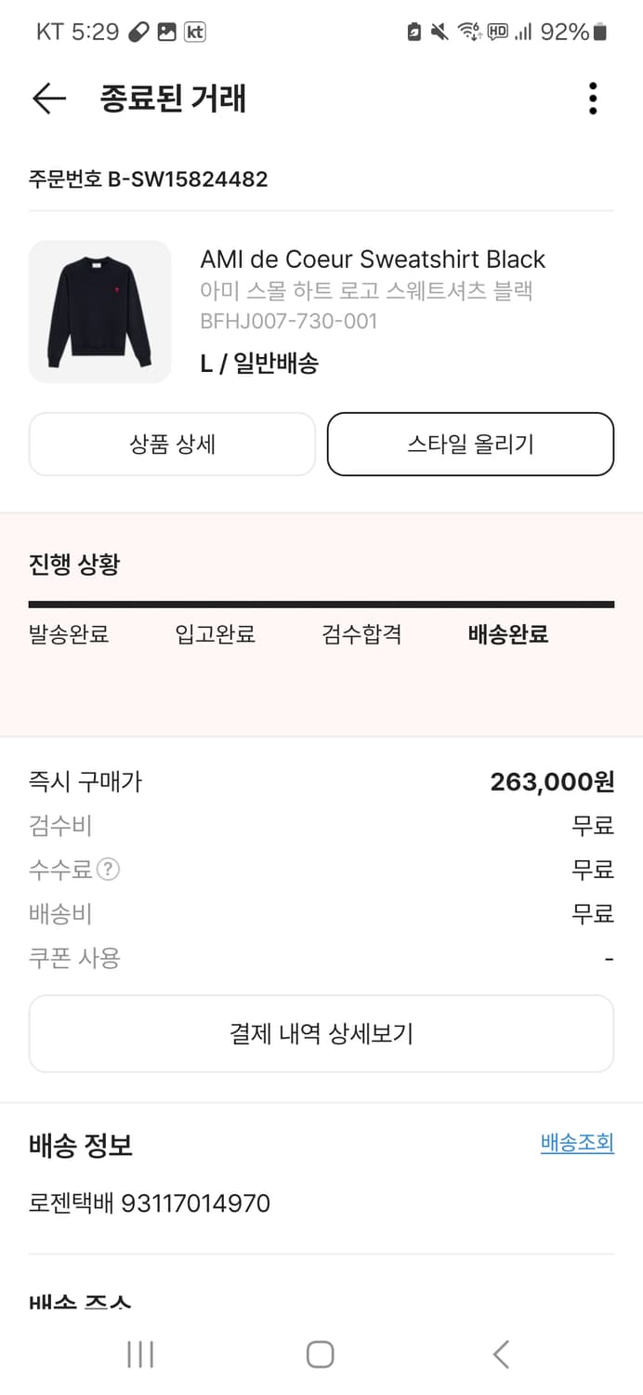Open recent apps from navigation bar

click(x=139, y=1355)
